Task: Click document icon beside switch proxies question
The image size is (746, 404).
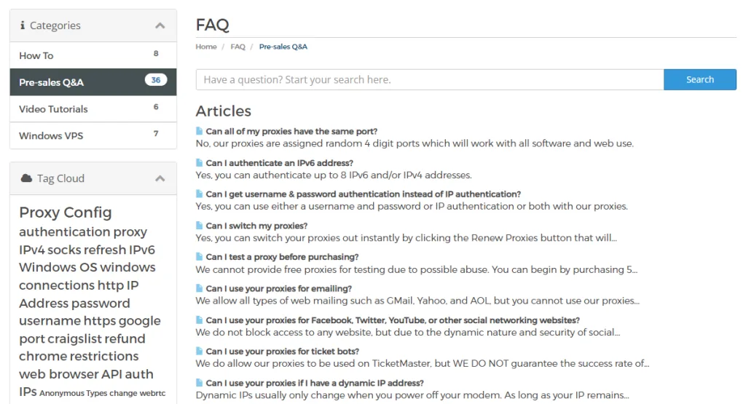Action: (x=200, y=226)
